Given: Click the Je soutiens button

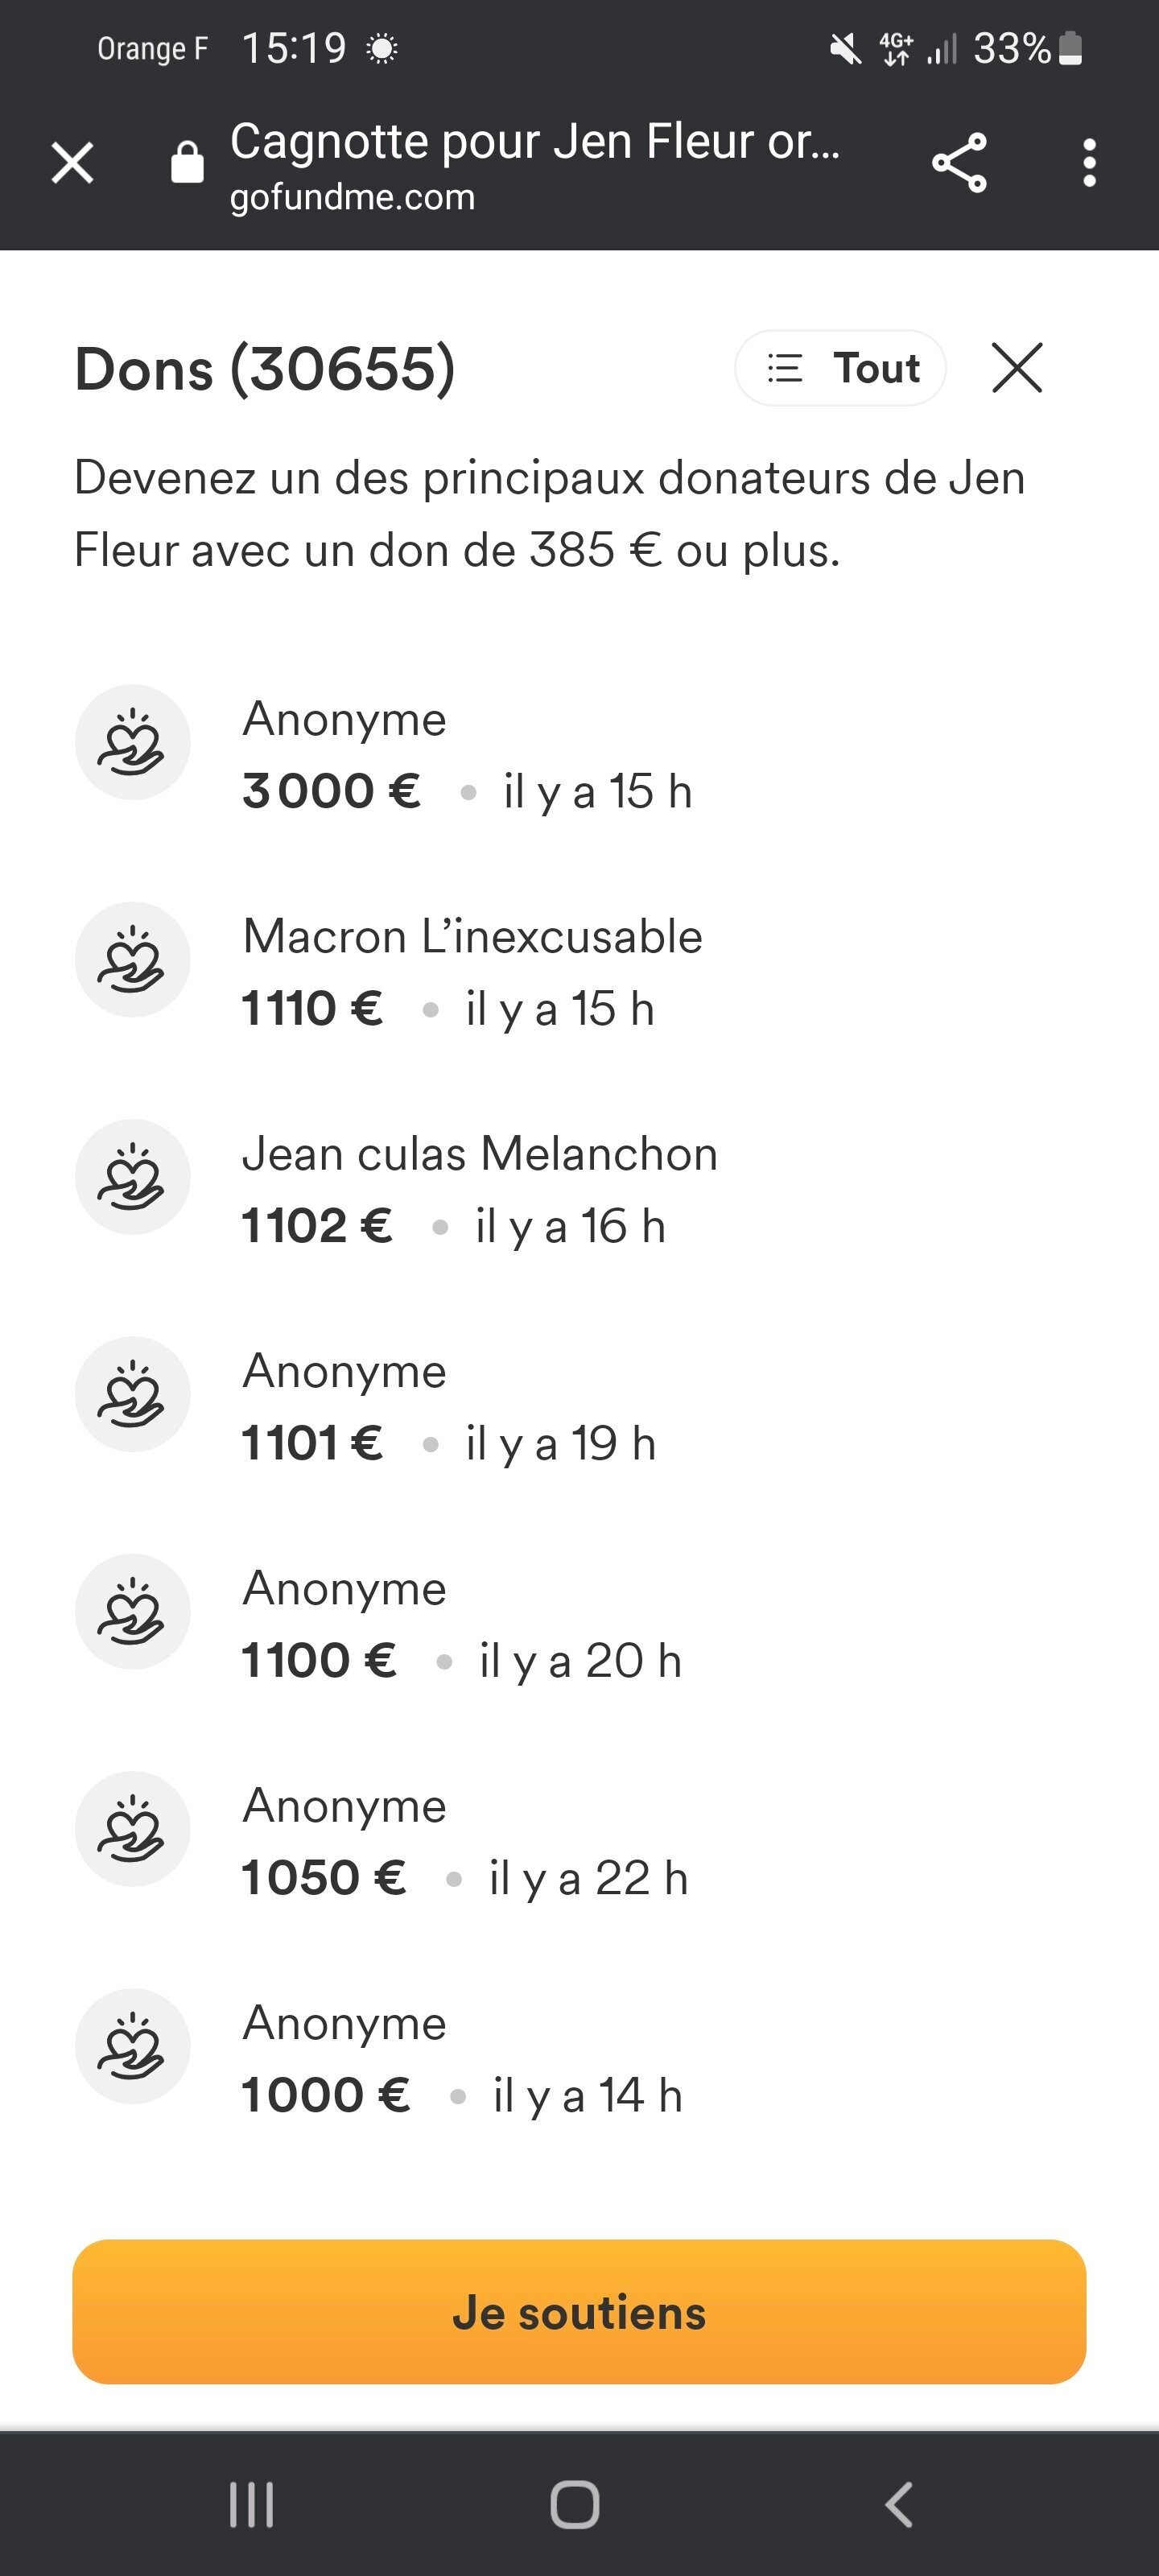Looking at the screenshot, I should point(579,2311).
